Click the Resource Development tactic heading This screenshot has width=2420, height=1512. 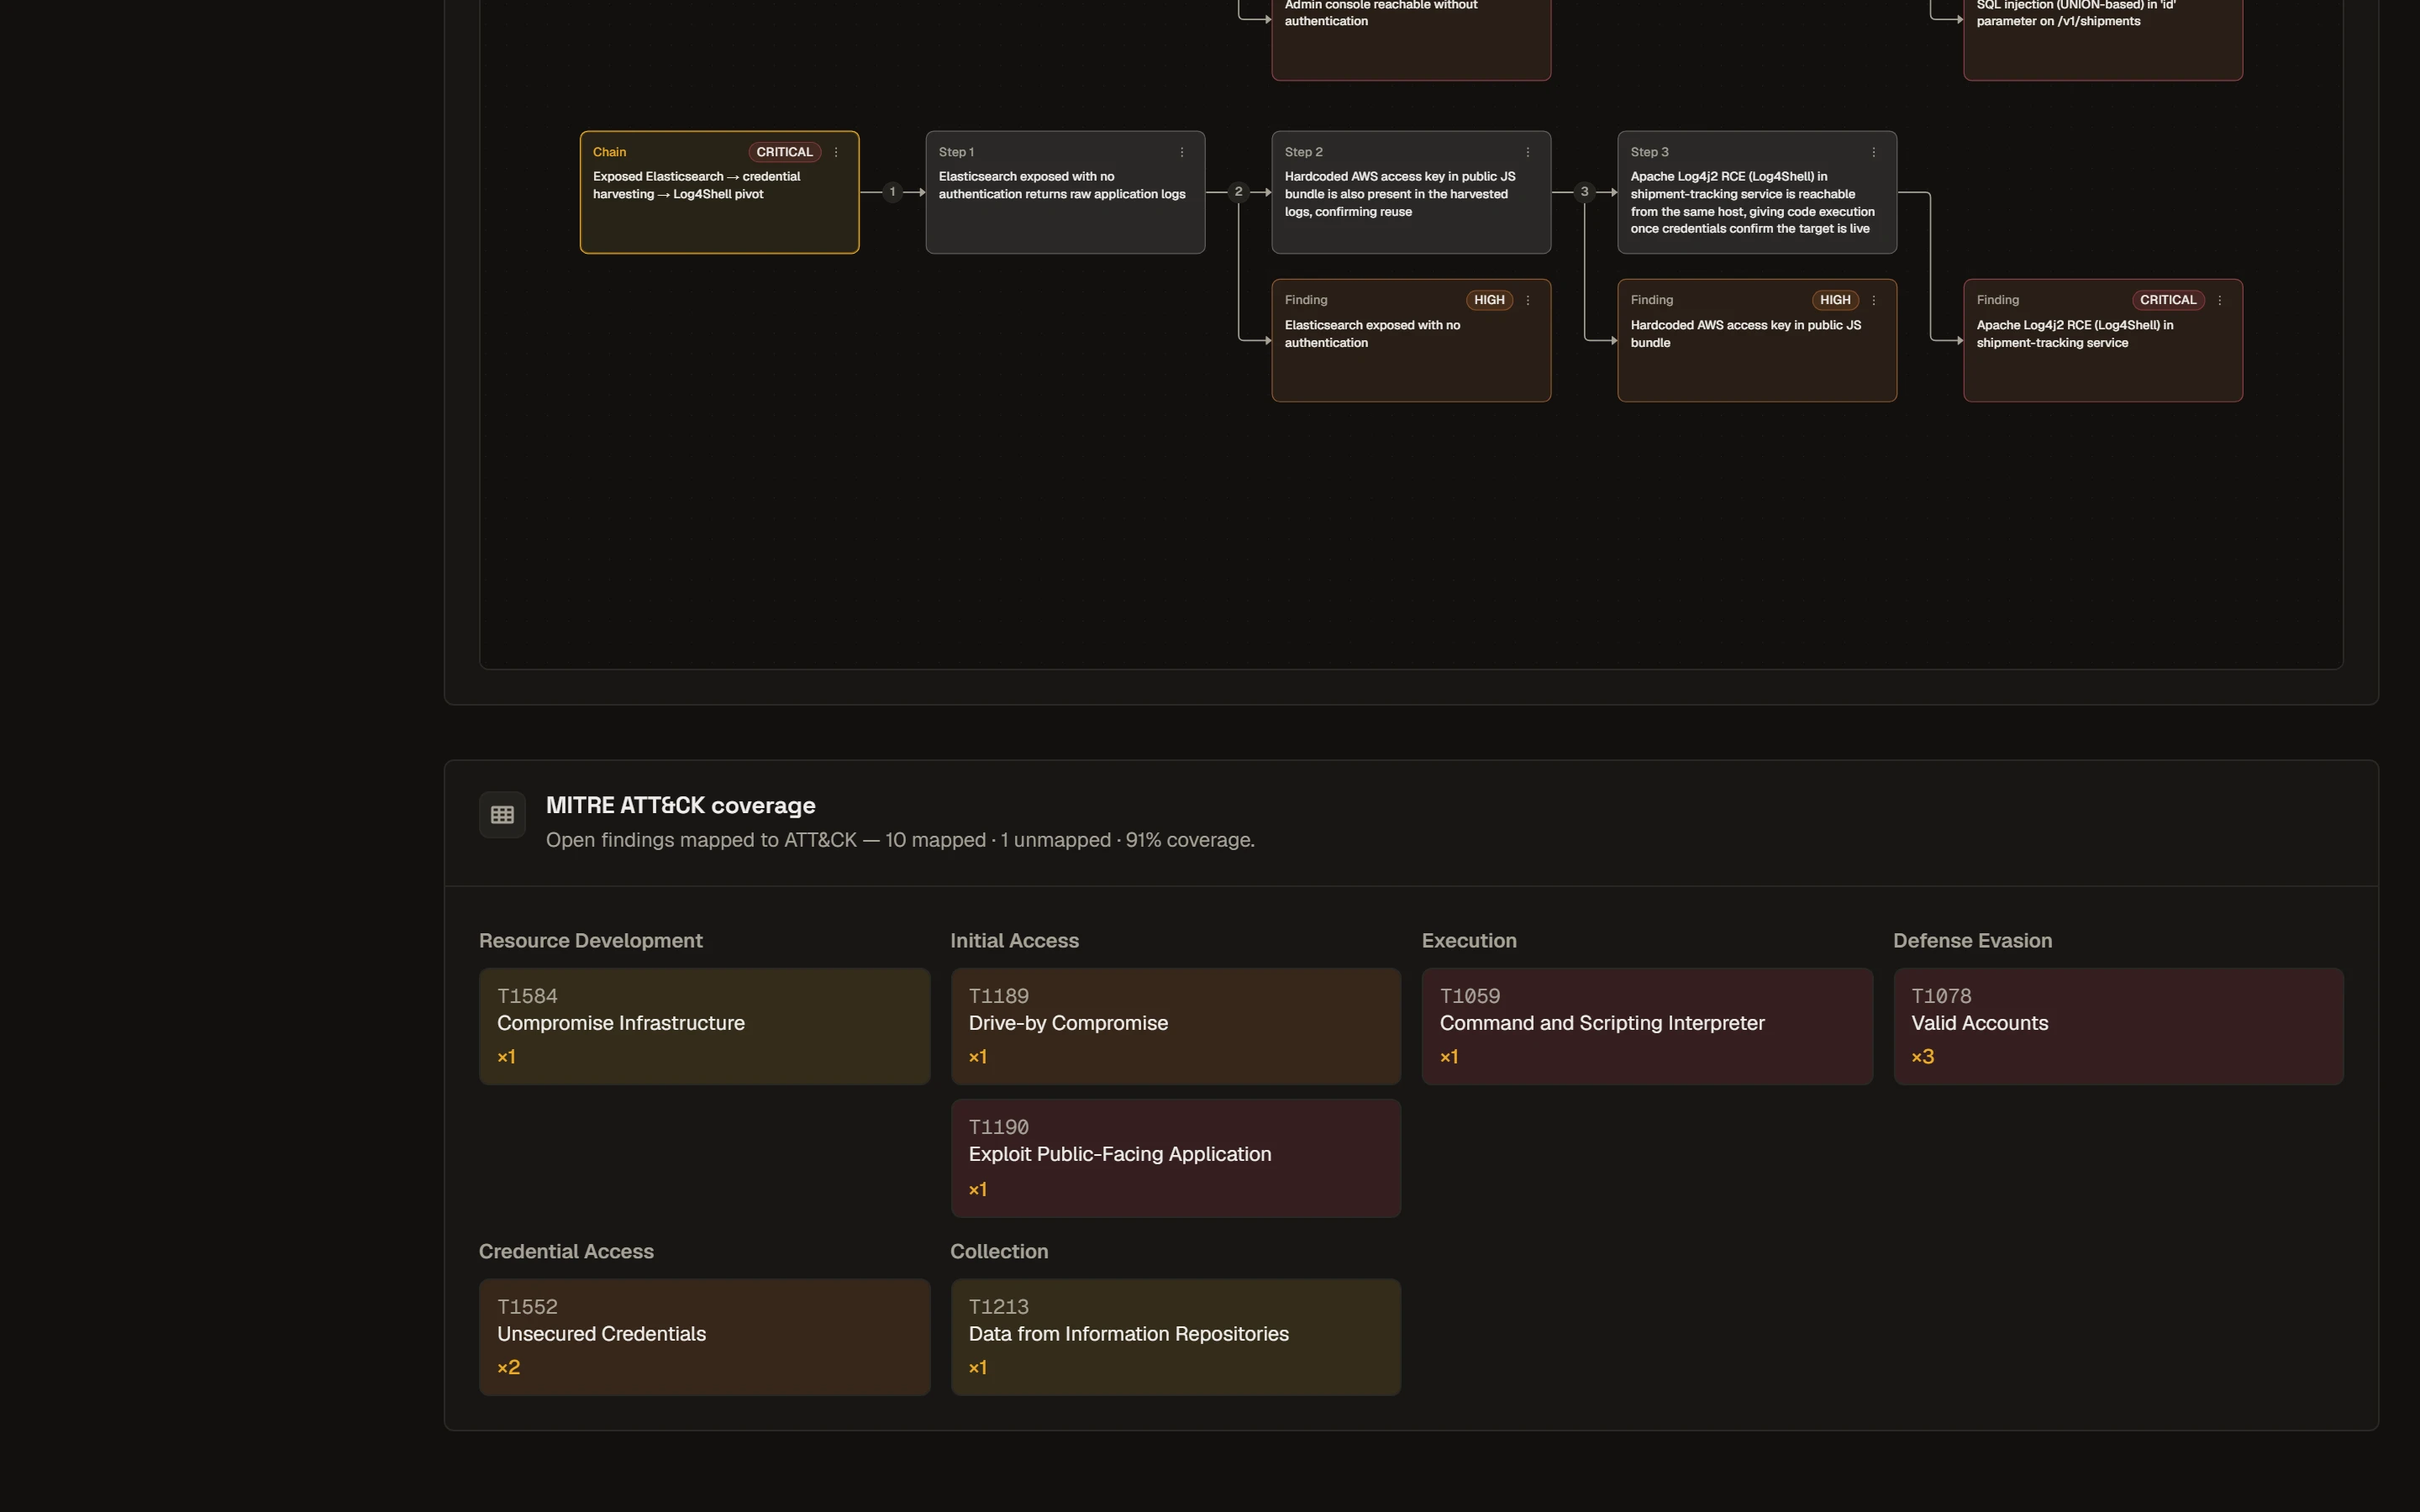coord(591,941)
